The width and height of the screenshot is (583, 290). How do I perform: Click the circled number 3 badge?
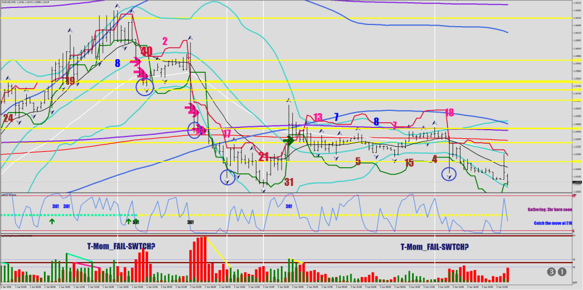click(x=552, y=272)
